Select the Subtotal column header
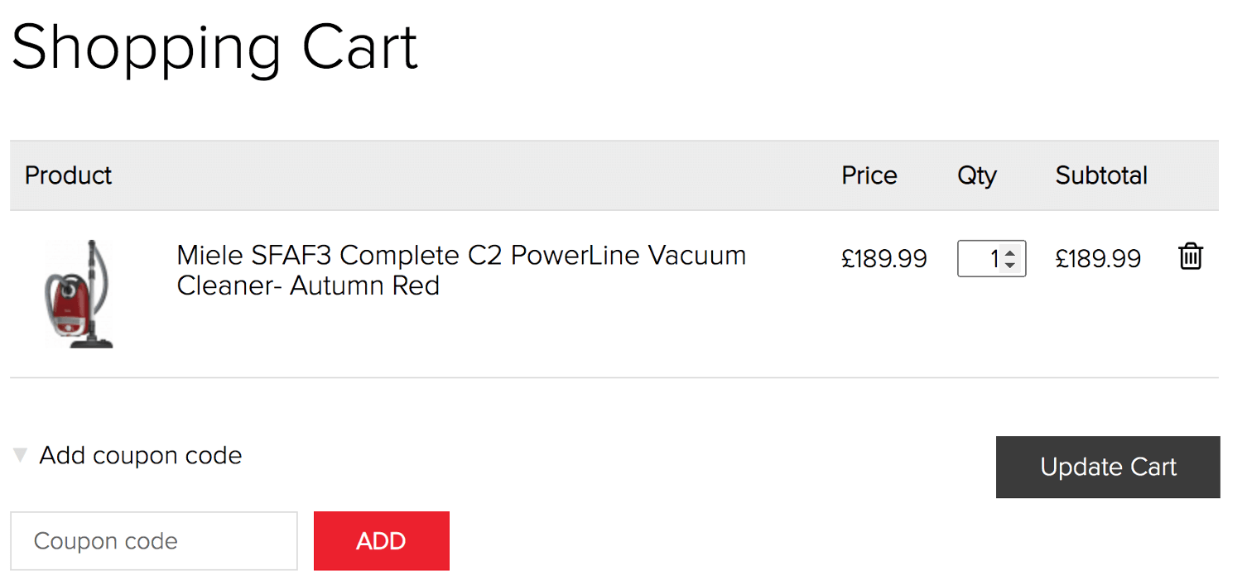Screen dimensions: 1242x585 1101,175
